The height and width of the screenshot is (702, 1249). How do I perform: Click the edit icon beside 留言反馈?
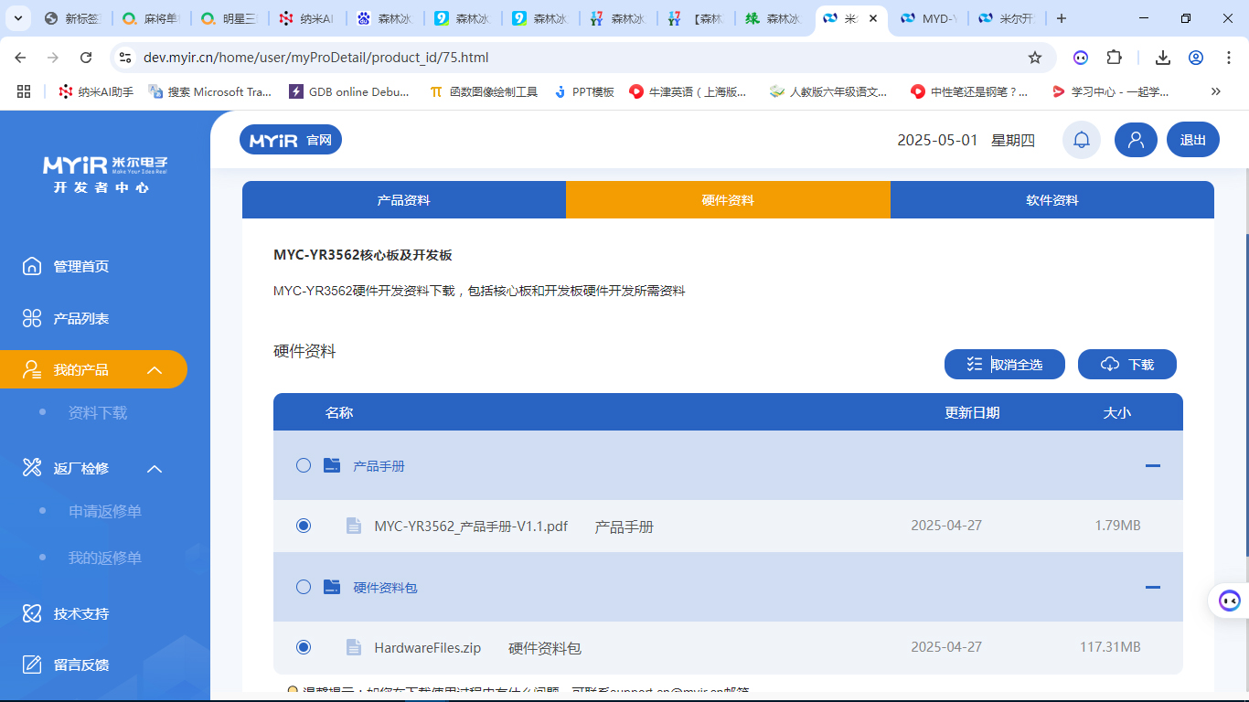(32, 665)
